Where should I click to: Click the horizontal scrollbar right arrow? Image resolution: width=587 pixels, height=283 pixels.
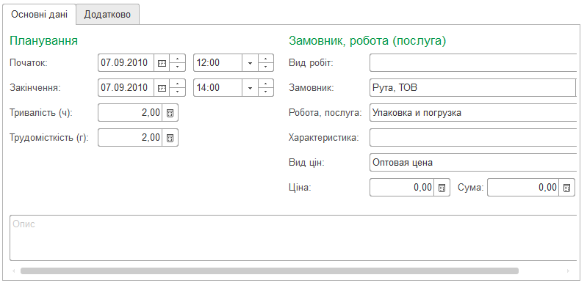click(x=569, y=271)
